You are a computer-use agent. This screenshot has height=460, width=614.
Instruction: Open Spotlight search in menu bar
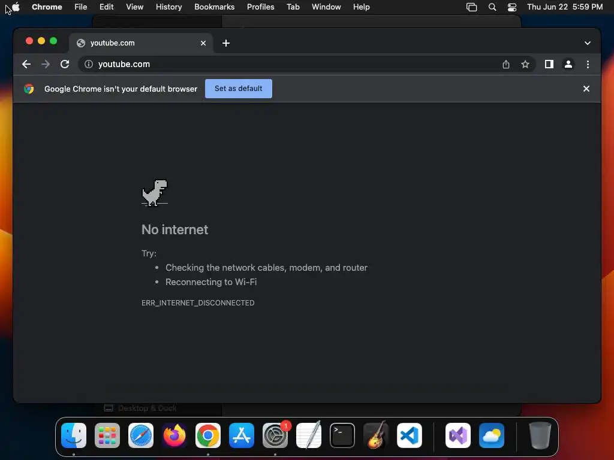tap(492, 7)
